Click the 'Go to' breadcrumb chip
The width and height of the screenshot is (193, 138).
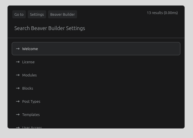coord(19,14)
